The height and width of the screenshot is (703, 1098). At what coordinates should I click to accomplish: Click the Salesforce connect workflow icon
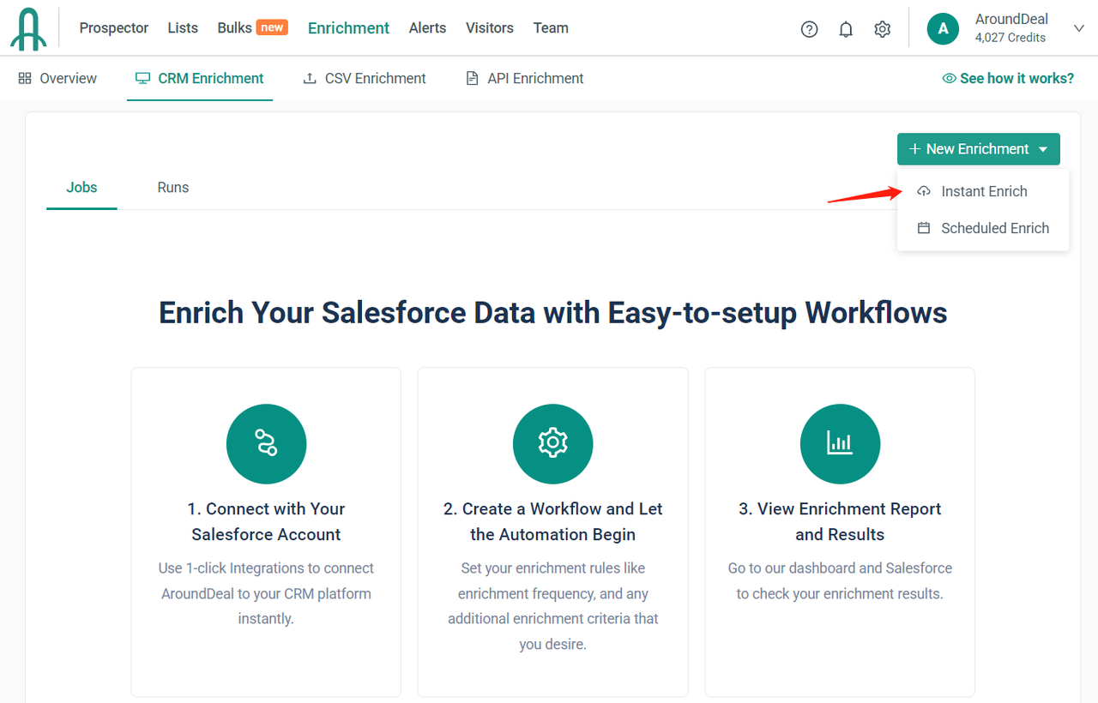click(x=266, y=443)
